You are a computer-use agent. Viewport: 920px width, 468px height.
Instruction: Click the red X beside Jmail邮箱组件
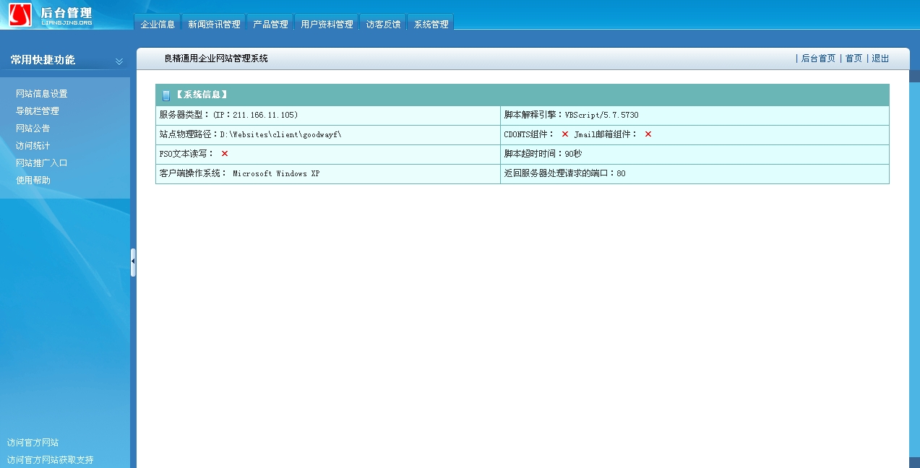(647, 134)
